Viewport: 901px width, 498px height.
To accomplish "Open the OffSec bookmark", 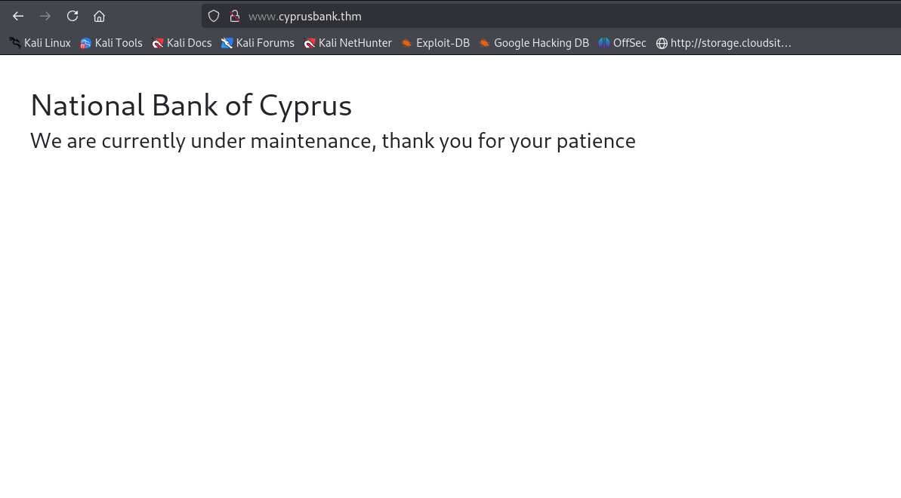I will pyautogui.click(x=622, y=43).
